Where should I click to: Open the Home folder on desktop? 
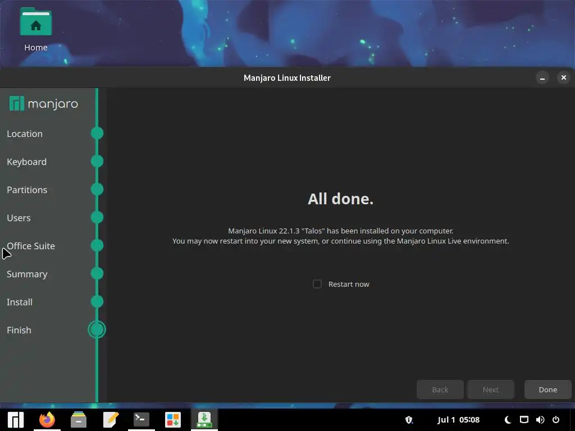(x=35, y=29)
